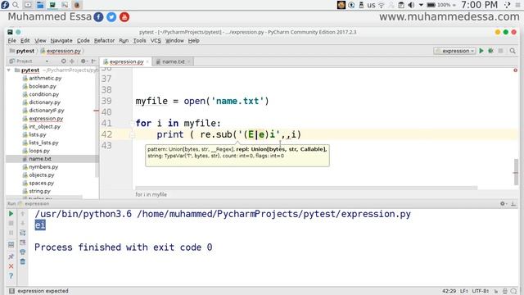524x295 pixels.
Task: Open the Twitter social link icon
Action: (111, 17)
